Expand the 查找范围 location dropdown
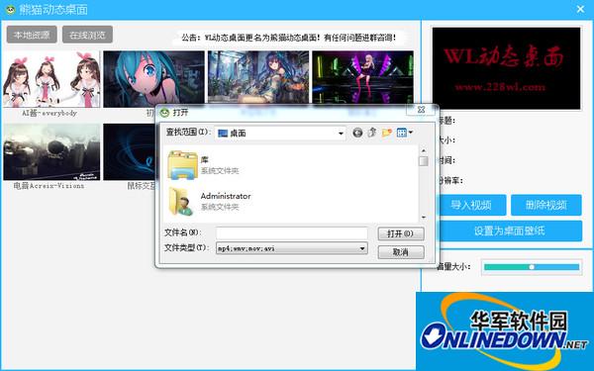Screen dimensions: 594x371 (341, 134)
